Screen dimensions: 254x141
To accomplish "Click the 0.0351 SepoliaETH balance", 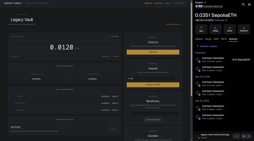I will (216, 15).
